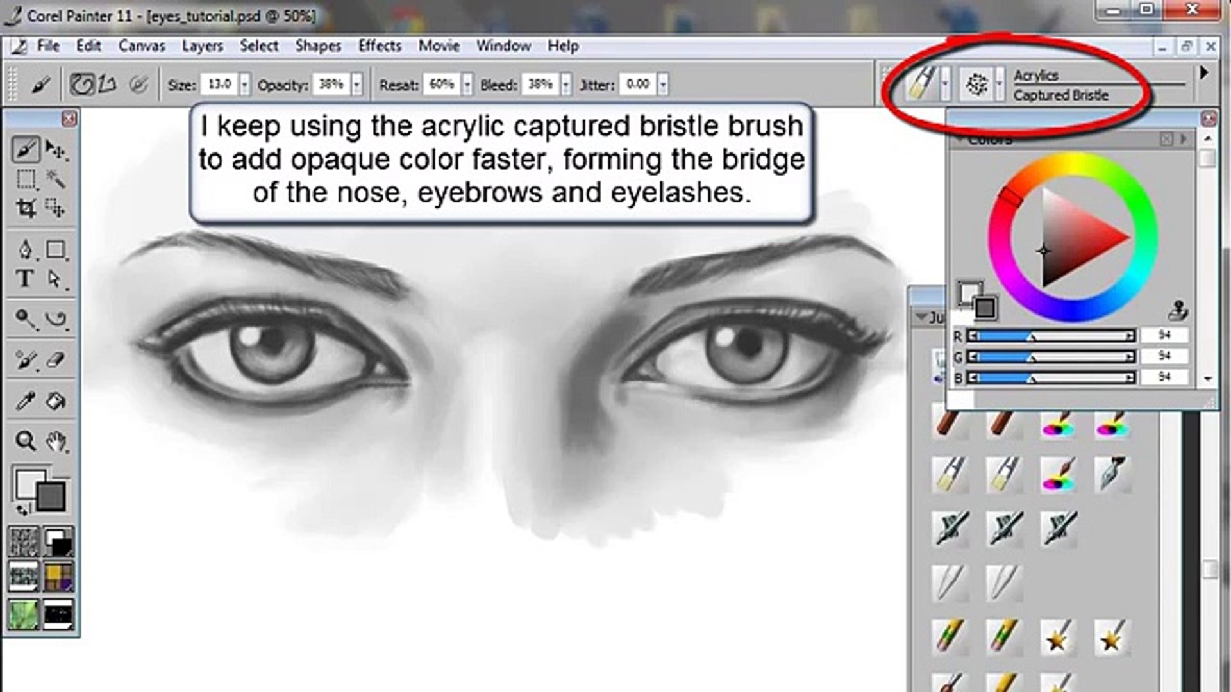Screen dimensions: 1231x692
Task: Click the Acrylics Captured Bristle brush name
Action: [x=1060, y=95]
